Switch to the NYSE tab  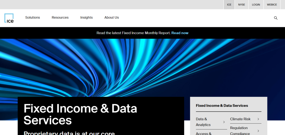tap(242, 4)
